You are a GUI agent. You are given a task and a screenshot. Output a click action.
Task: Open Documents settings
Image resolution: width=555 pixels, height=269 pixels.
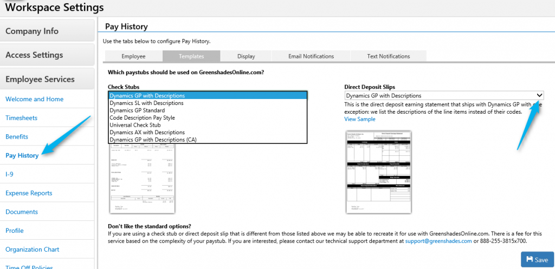point(22,212)
